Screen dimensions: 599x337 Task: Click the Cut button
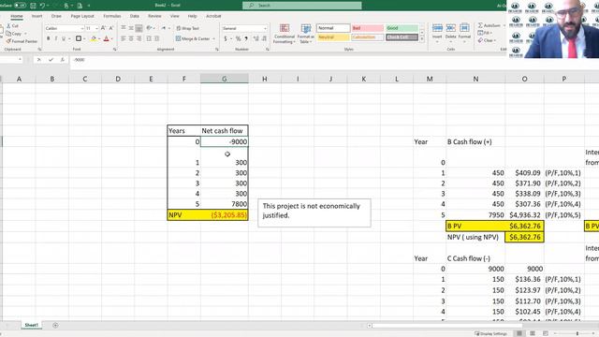pyautogui.click(x=12, y=25)
